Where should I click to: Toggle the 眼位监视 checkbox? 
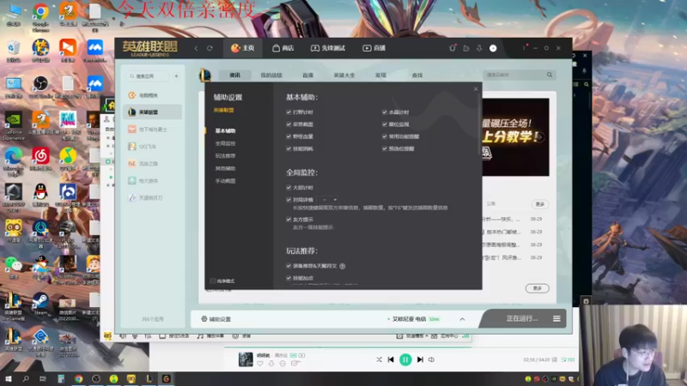pos(385,124)
